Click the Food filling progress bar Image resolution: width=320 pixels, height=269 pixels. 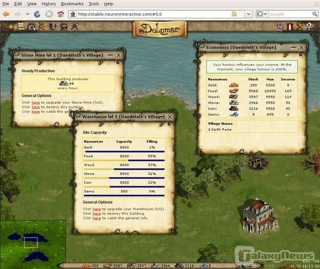[x=124, y=161]
